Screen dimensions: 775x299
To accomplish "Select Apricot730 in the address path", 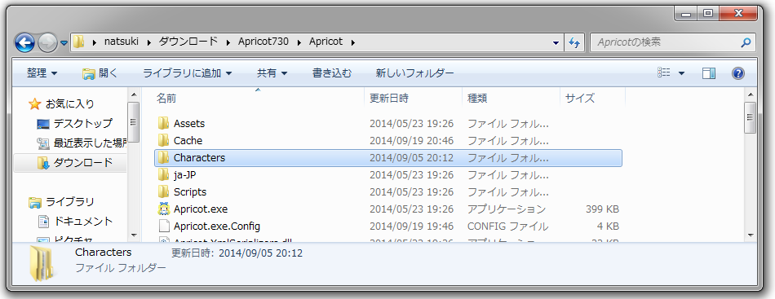I will (x=263, y=42).
